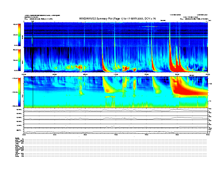
Task: Click the 60.00 color scale label
Action: click(x=16, y=50)
